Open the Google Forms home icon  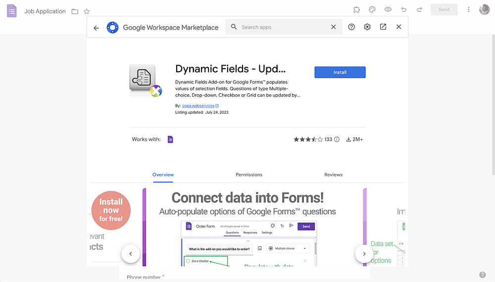click(x=12, y=11)
